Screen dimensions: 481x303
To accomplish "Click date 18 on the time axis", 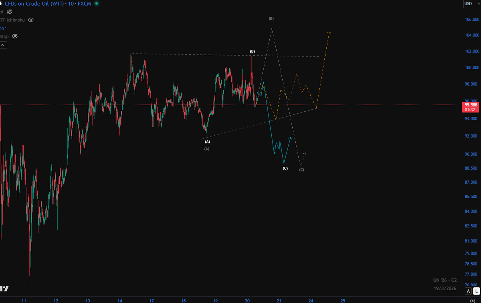I will point(183,301).
